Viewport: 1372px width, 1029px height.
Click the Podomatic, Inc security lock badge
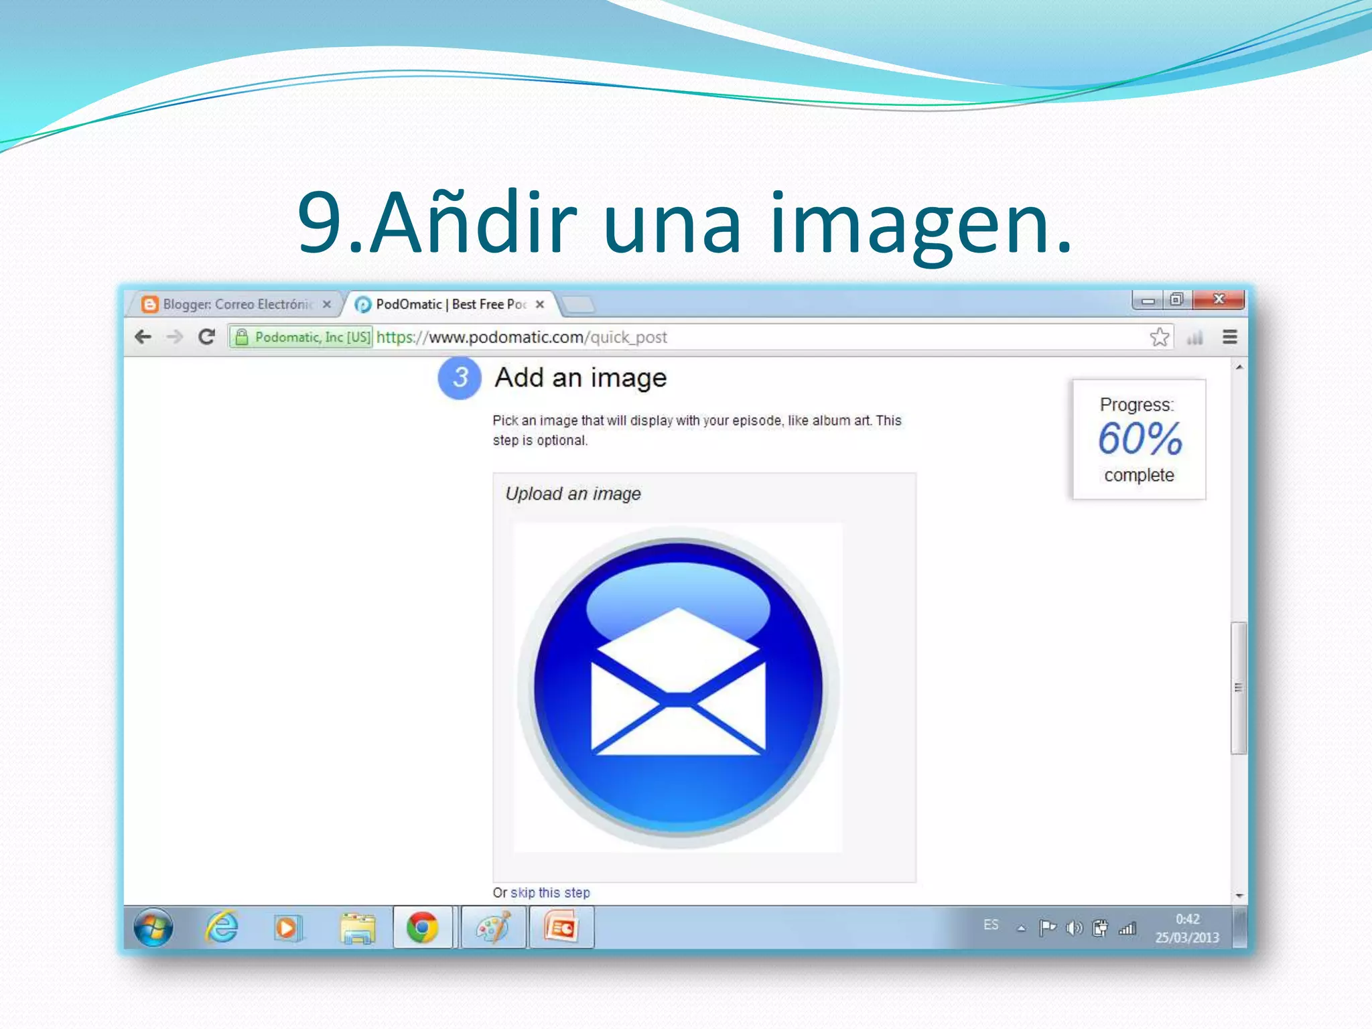[301, 337]
